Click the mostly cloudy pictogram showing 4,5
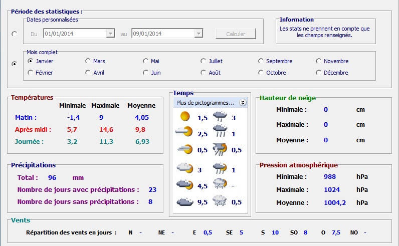Image resolution: width=399 pixels, height=246 pixels. [185, 184]
